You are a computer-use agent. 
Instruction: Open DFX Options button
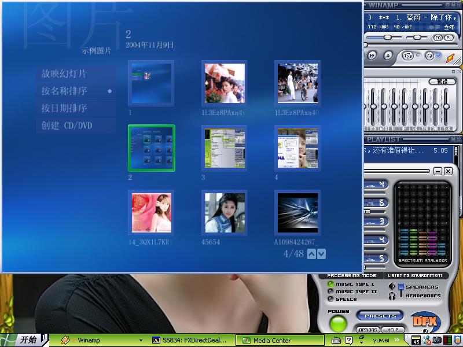point(368,330)
